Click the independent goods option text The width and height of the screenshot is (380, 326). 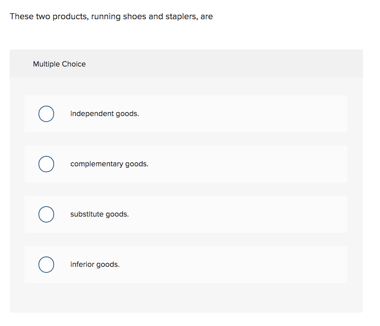coord(104,114)
